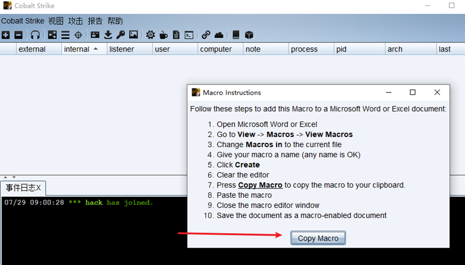The width and height of the screenshot is (465, 265).
Task: Click the 'hack has joined.' log line
Action: pyautogui.click(x=79, y=202)
